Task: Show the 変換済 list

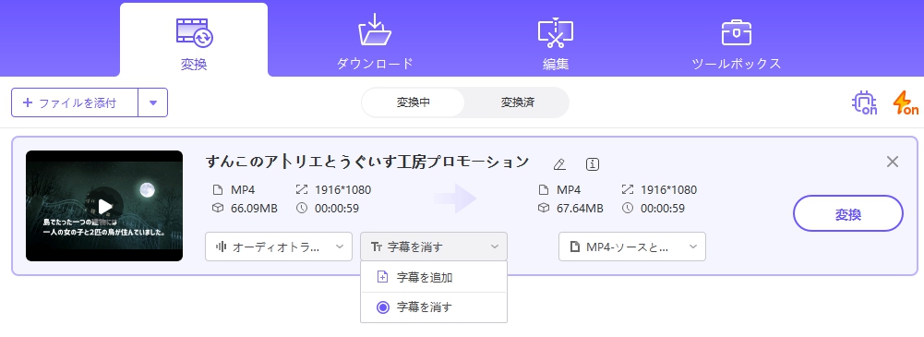Action: pyautogui.click(x=518, y=102)
